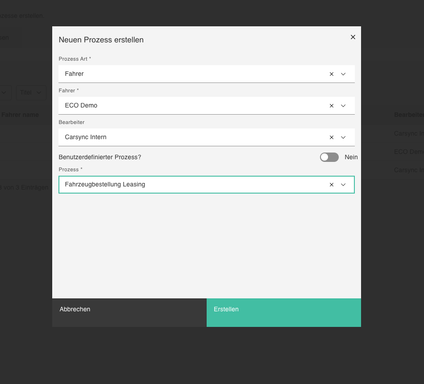Screen dimensions: 424x384
Task: Click the Fahrer name column header
Action: 20,115
